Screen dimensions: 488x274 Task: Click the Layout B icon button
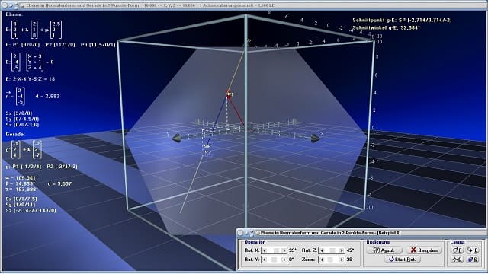[473, 250]
